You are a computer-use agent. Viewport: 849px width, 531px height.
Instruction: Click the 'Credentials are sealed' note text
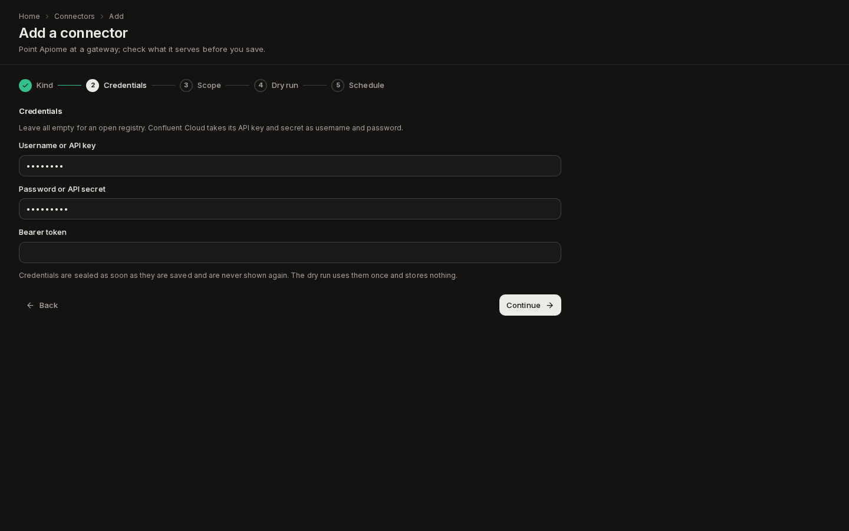click(x=238, y=276)
